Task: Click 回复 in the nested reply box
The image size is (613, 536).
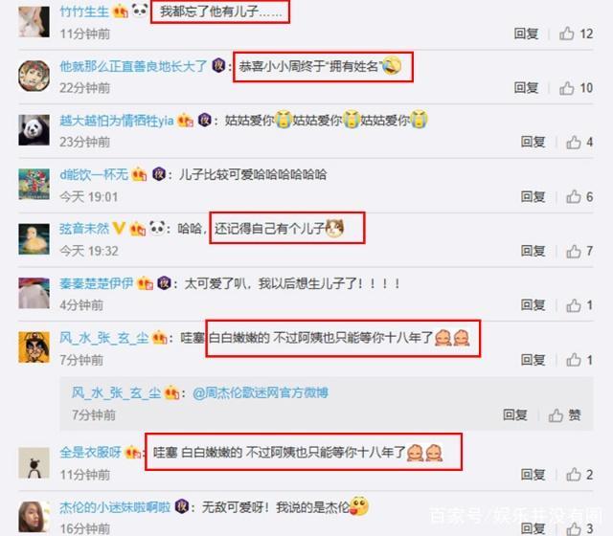Action: pos(515,414)
